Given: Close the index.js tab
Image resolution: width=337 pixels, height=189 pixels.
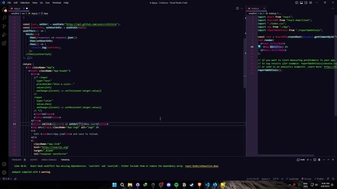Looking at the screenshot, I should point(264,8).
